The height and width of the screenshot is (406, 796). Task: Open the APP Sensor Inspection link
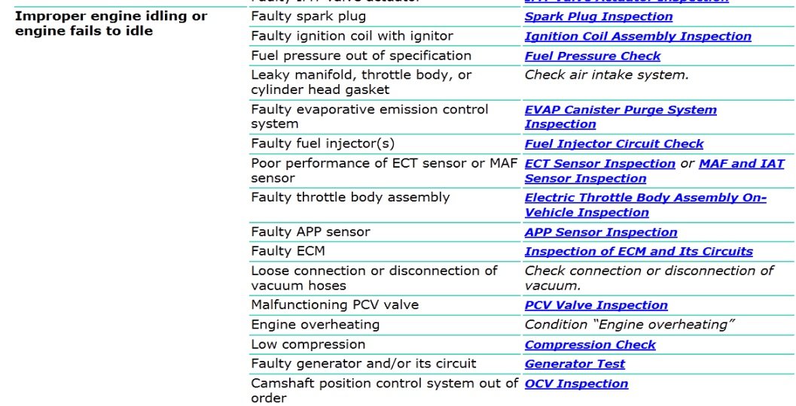[600, 232]
